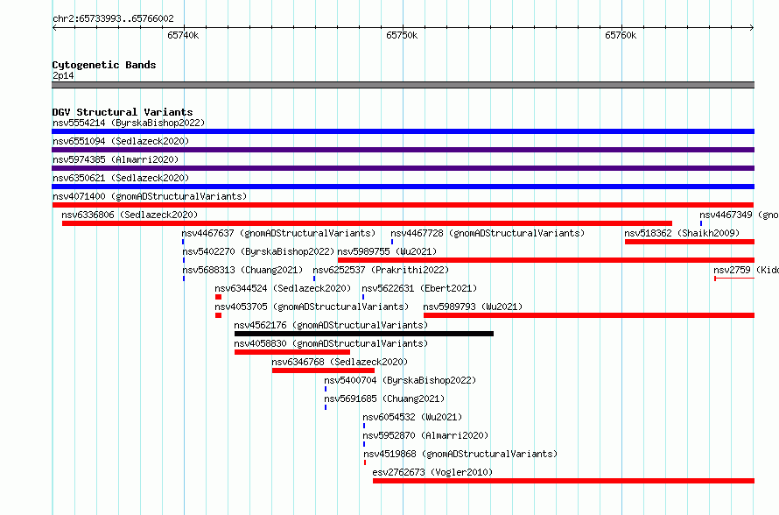Viewport: 779px width, 515px height.
Task: Open nsv6054532 (Wu2021) label
Action: pyautogui.click(x=412, y=417)
